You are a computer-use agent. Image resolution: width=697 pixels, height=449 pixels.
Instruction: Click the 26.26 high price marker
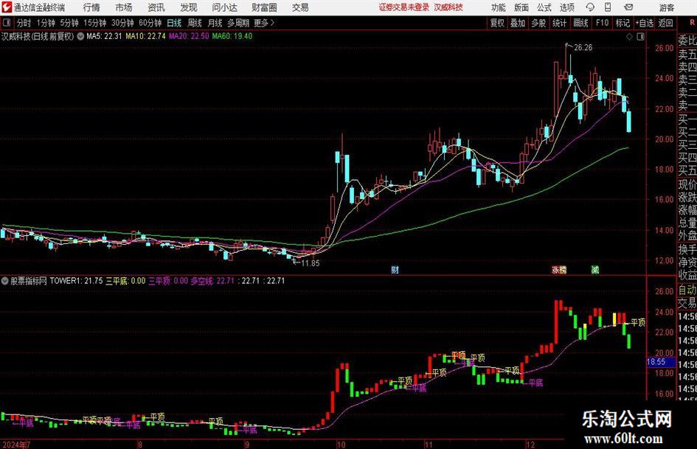pyautogui.click(x=583, y=47)
